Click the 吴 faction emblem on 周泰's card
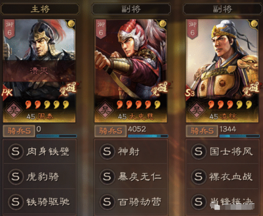263x216 pixels. (x=13, y=110)
